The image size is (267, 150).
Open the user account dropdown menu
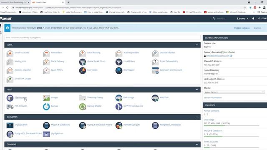click(242, 18)
